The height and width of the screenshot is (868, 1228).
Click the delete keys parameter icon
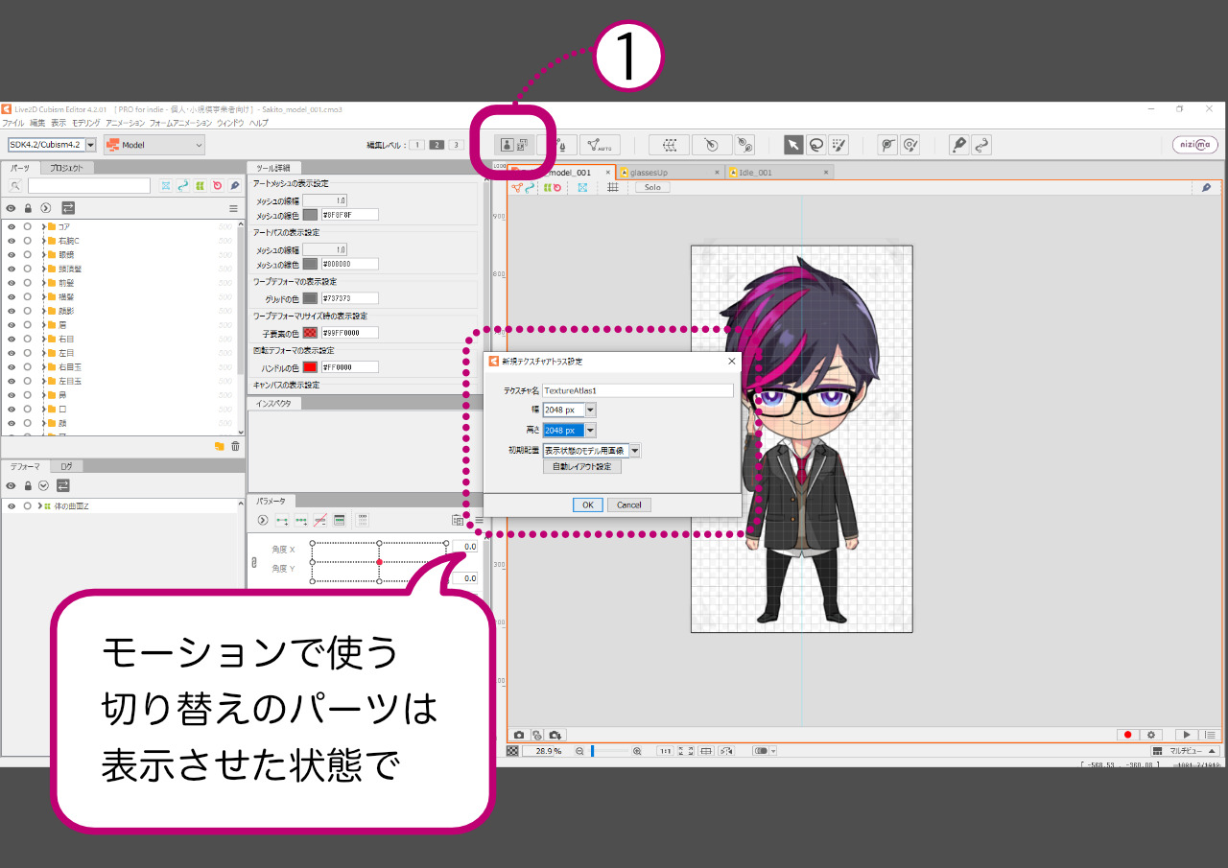pos(320,520)
